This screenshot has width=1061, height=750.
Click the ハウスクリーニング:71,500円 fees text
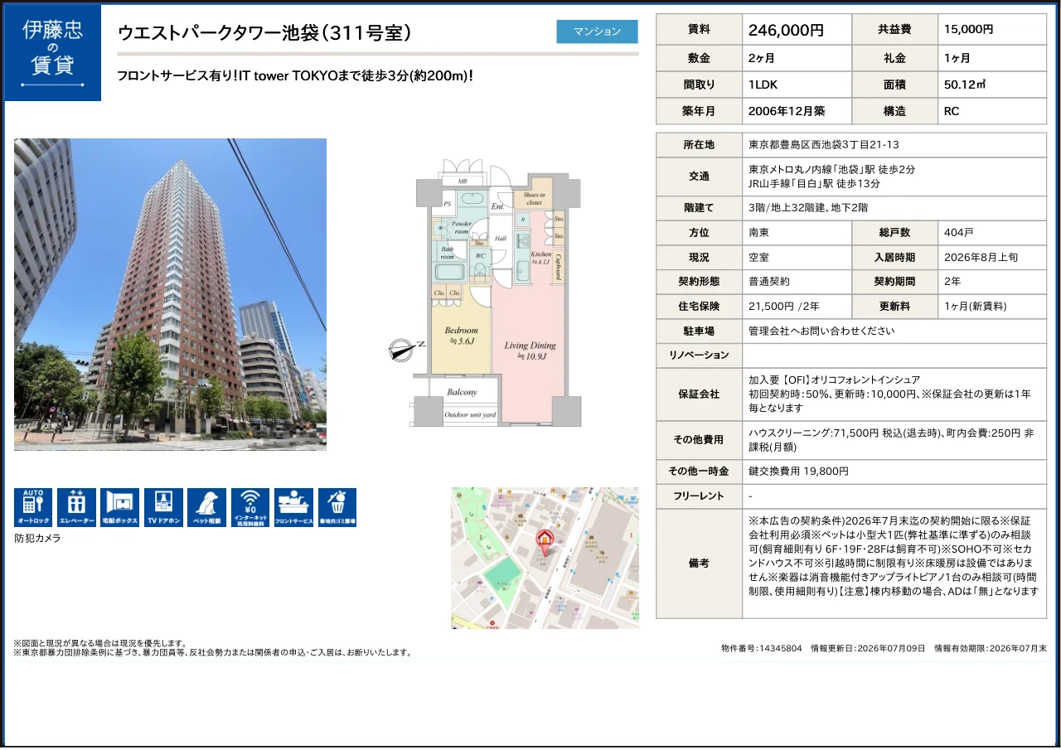coord(891,440)
